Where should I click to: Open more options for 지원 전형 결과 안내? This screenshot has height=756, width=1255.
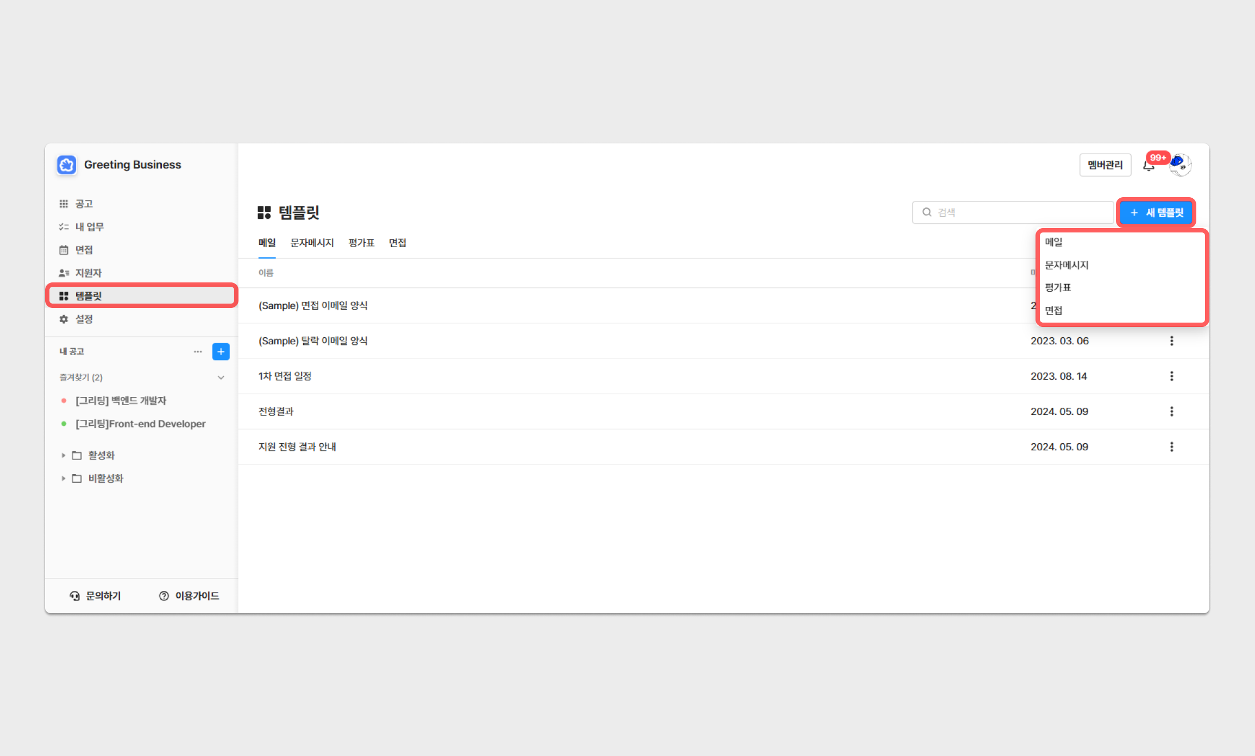tap(1171, 446)
